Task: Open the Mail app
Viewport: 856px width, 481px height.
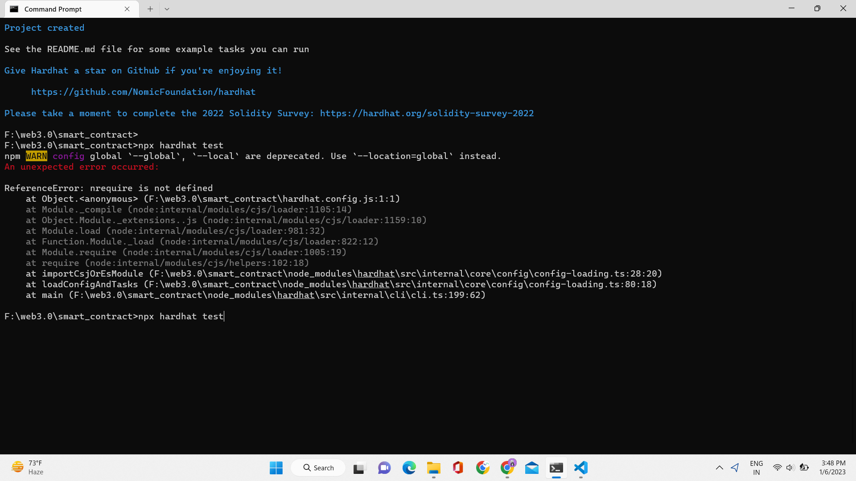Action: [x=531, y=468]
